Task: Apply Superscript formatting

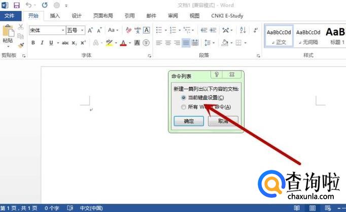Action: click(83, 43)
